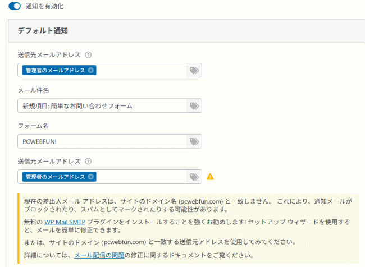365x267 pixels.
Task: Remove 管理者のメールアドレス tag from 送信先 field
Action: (x=91, y=70)
